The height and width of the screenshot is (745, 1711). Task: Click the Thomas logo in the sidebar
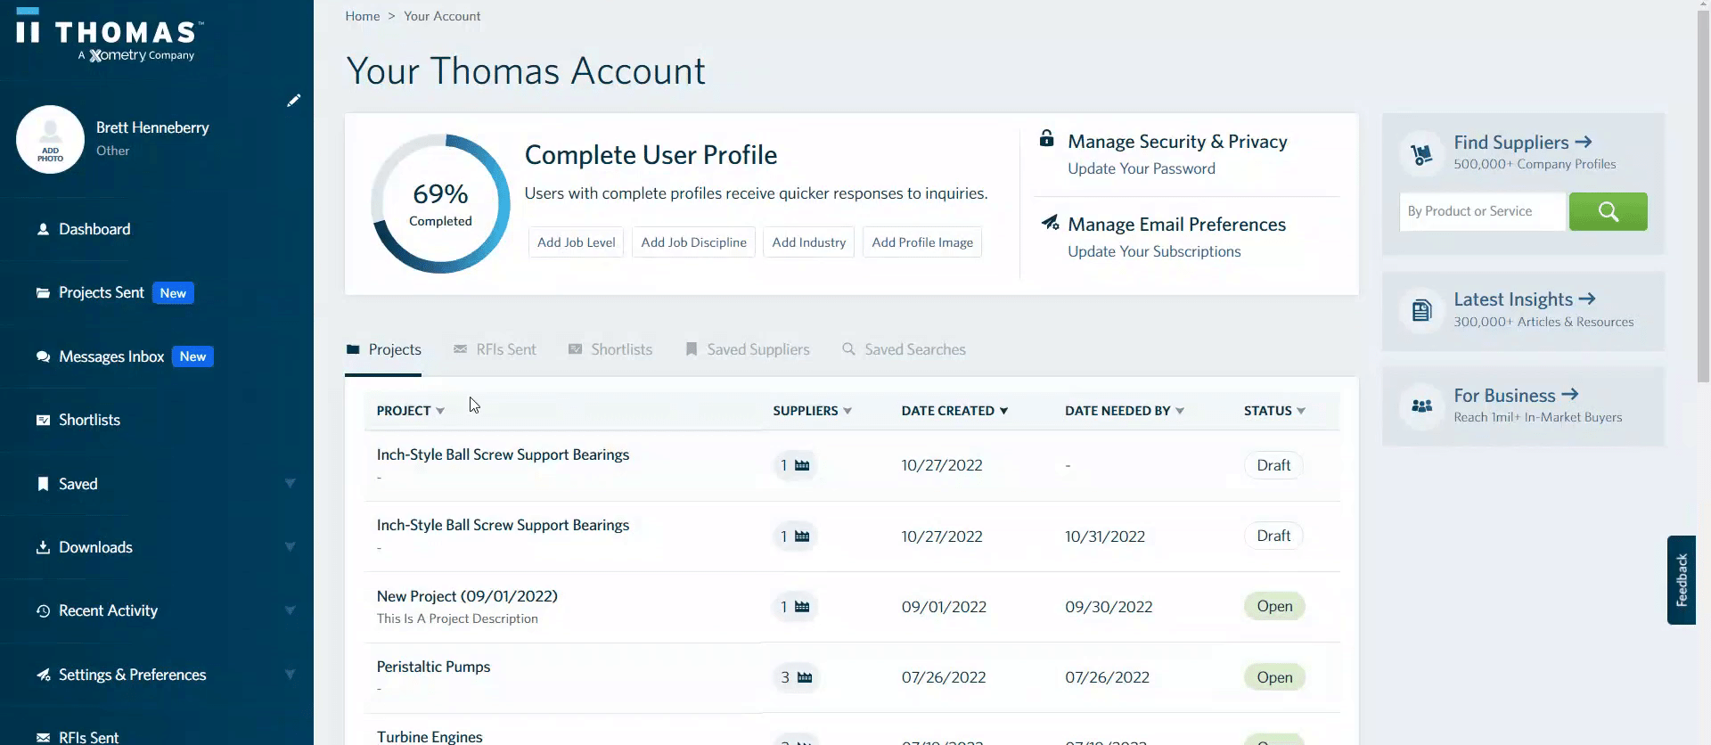pos(110,35)
